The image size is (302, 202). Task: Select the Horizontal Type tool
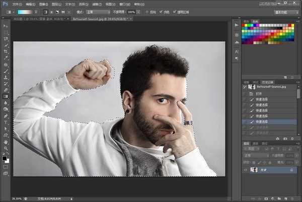click(x=6, y=122)
